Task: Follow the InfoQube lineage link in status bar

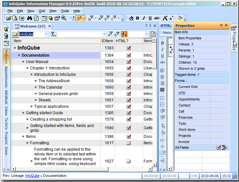Action: pyautogui.click(x=32, y=176)
